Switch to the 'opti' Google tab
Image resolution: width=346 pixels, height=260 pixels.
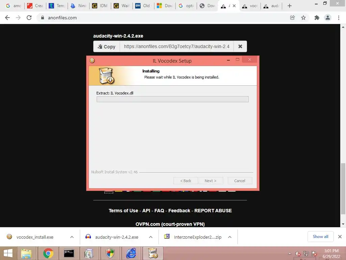tap(187, 6)
